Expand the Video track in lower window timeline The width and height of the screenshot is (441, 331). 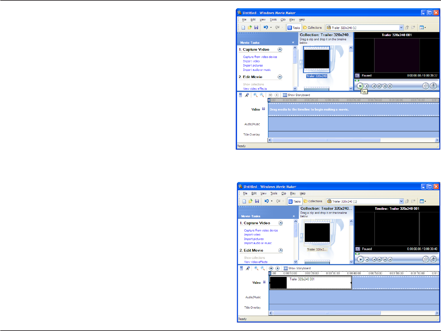point(264,282)
